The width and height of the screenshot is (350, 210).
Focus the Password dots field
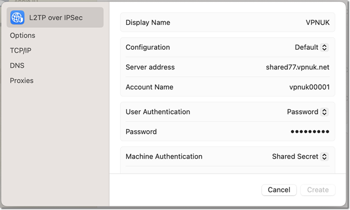(x=310, y=131)
